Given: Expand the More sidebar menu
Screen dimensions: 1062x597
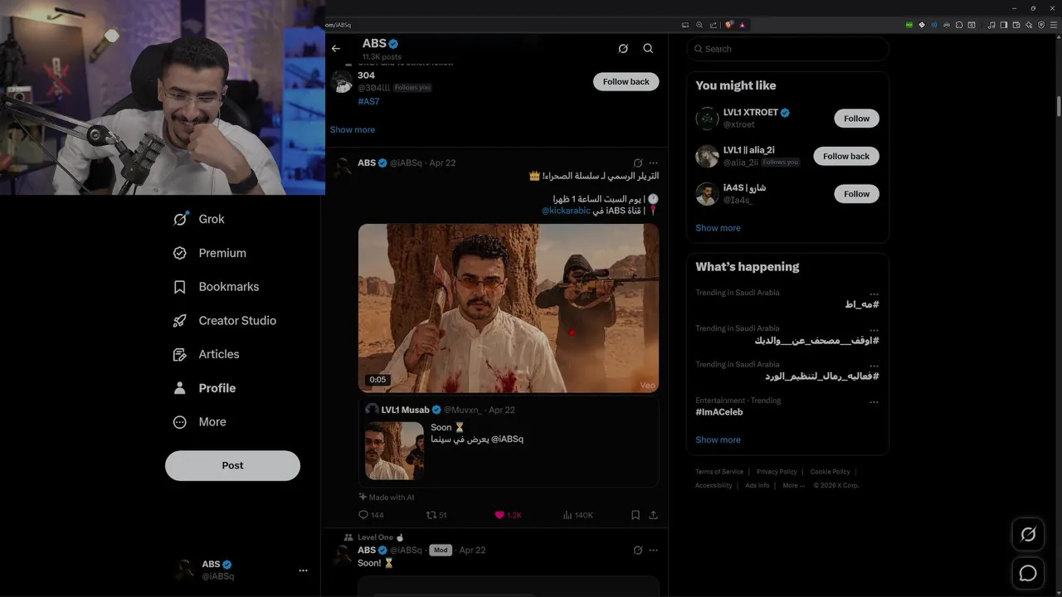Looking at the screenshot, I should pyautogui.click(x=199, y=421).
